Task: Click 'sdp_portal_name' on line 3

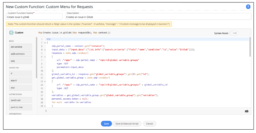Action: 61,46
